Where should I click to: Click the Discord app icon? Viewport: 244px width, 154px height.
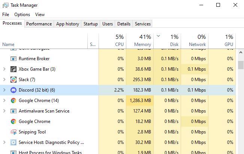click(x=13, y=90)
